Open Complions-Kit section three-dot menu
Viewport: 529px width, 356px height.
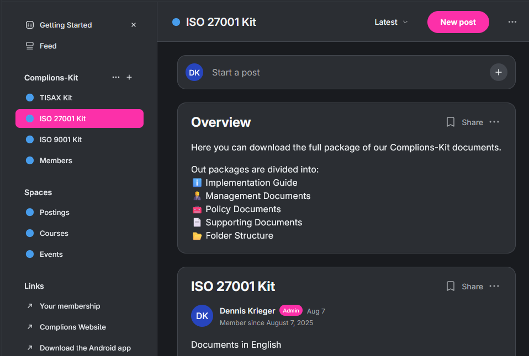click(x=116, y=78)
